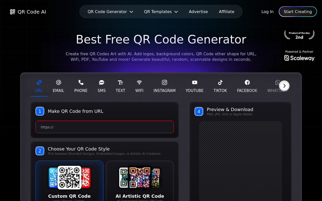Click 'PNG, JPG, SVG or Apple Wallet' text
Image resolution: width=322 pixels, height=201 pixels.
(x=229, y=114)
